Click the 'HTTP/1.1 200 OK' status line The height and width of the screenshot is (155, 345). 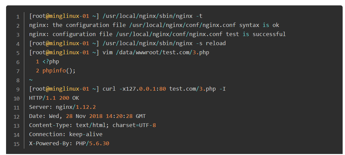click(x=54, y=98)
